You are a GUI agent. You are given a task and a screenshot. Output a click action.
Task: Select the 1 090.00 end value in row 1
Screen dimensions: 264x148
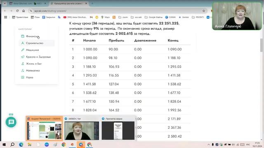coord(174,49)
